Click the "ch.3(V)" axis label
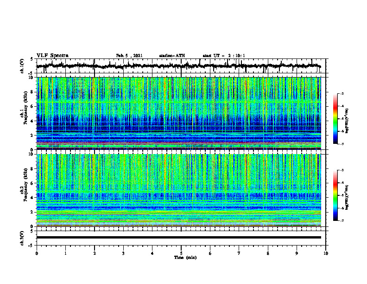 click(x=22, y=238)
